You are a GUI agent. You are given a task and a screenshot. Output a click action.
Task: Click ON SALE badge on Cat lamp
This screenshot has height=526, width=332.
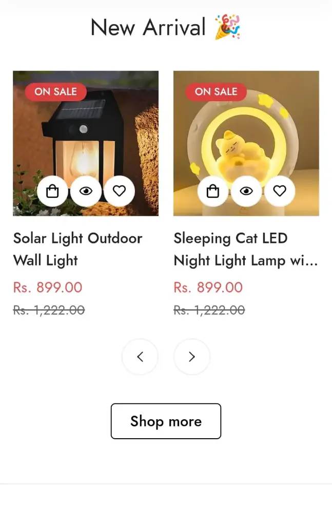point(216,92)
